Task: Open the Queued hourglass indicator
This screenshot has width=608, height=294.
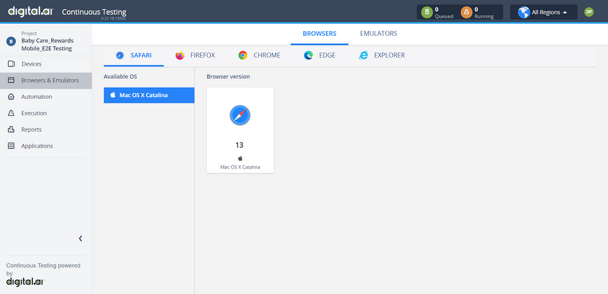Action: coord(427,12)
